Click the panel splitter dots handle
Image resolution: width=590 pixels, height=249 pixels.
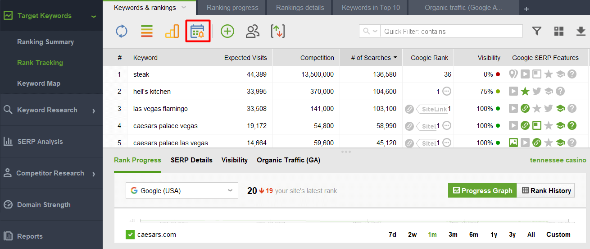pyautogui.click(x=346, y=152)
